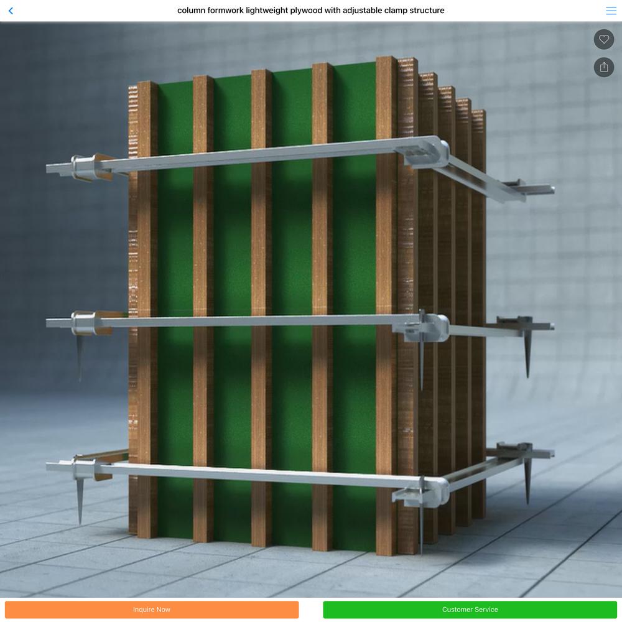Screen dimensions: 622x622
Task: Select the middle clamp's left end bracket
Action: coord(84,322)
